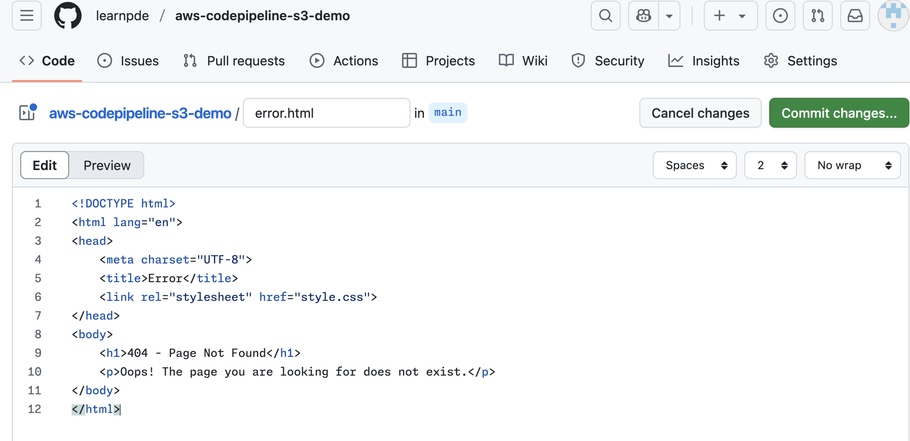The height and width of the screenshot is (441, 910).
Task: Click the Commit changes button
Action: coord(839,113)
